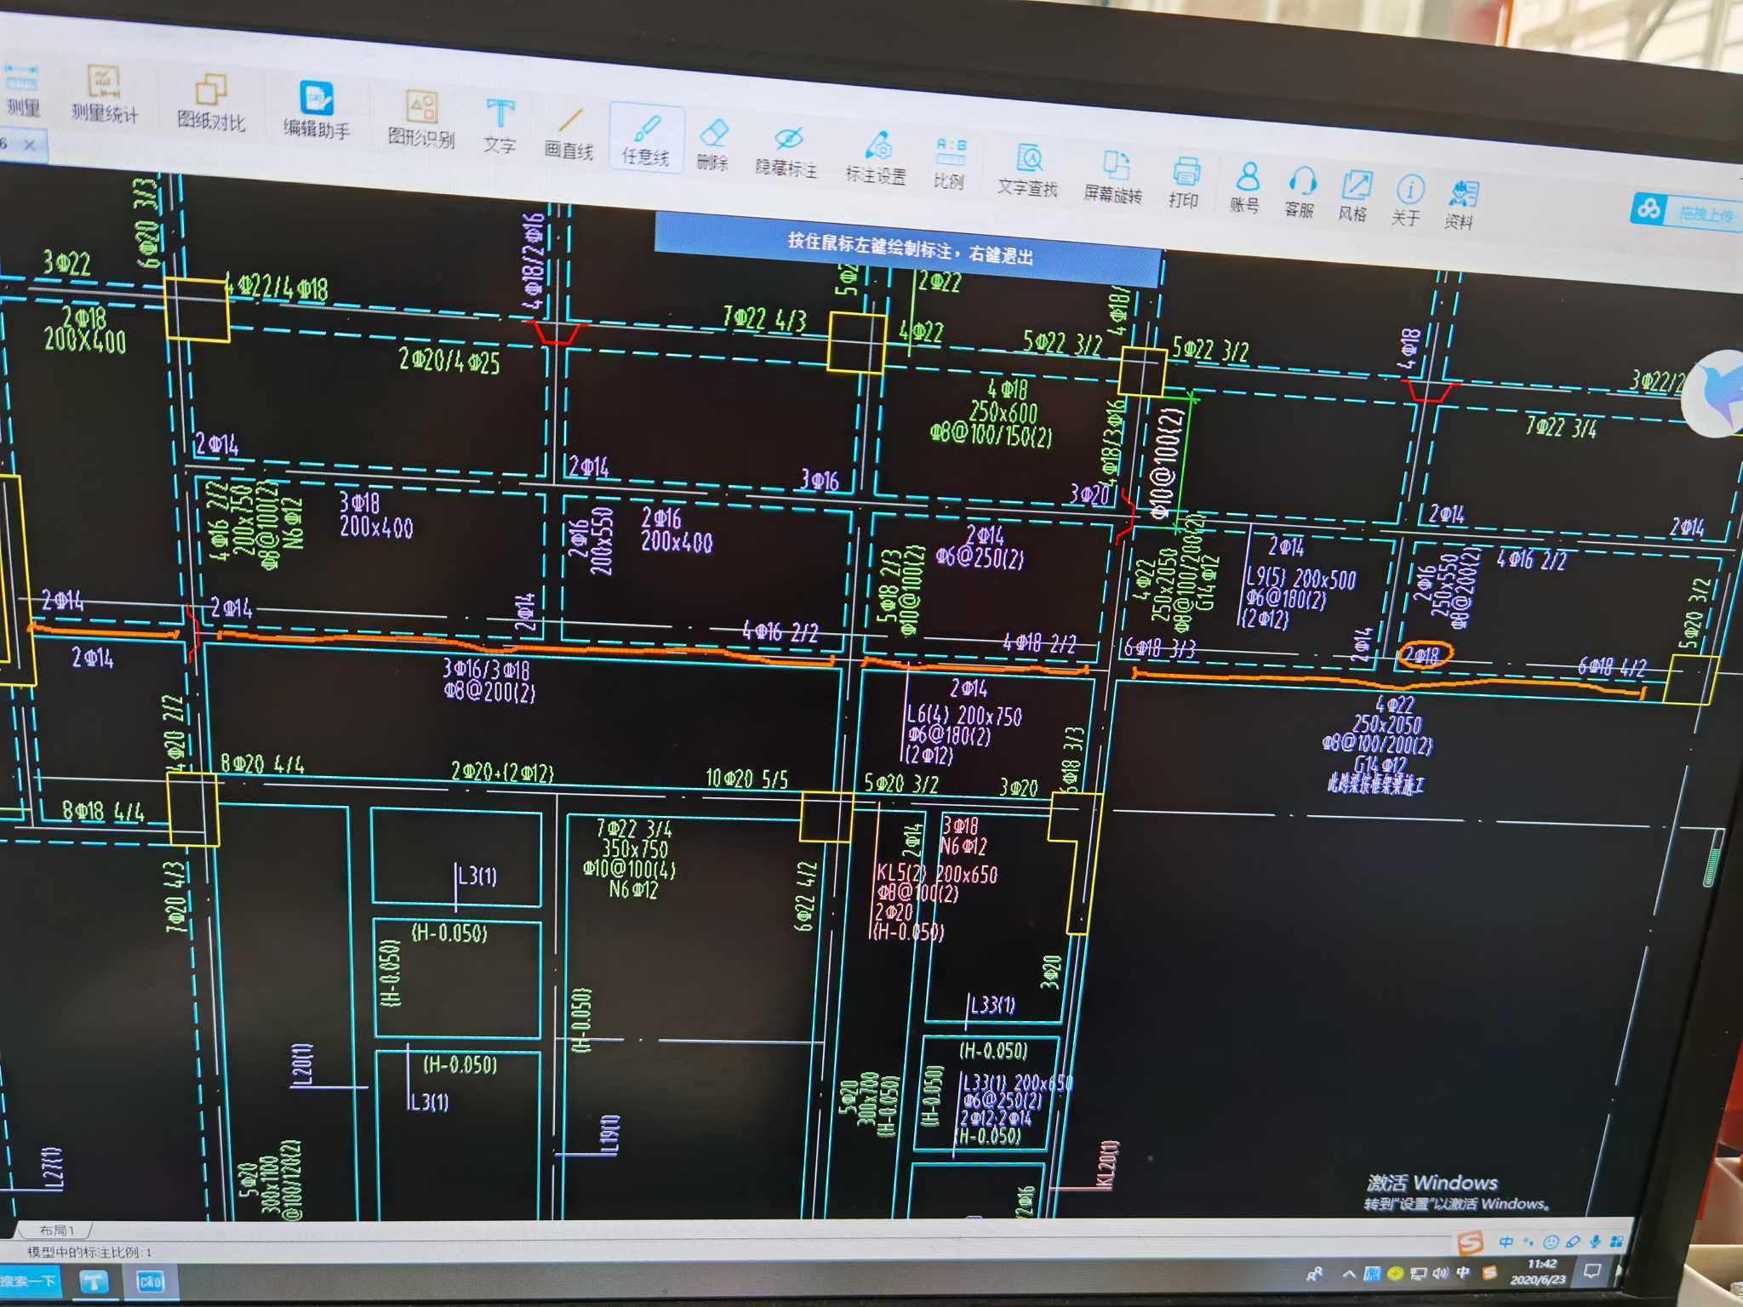1743x1307 pixels.
Task: Click the 搜索一下 taskbar search button
Action: 29,1281
